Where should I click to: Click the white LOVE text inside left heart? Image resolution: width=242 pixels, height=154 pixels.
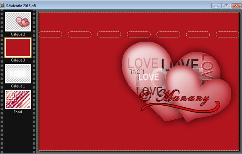click(x=148, y=77)
